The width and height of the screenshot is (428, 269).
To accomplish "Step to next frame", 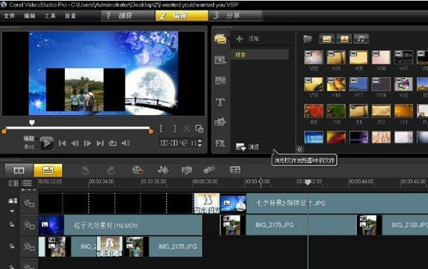I will (87, 143).
